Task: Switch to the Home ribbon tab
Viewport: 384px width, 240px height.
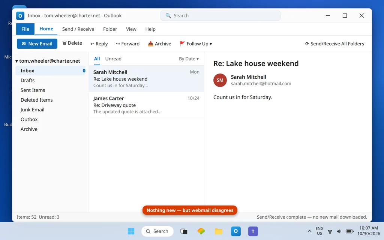Action: coord(46,28)
